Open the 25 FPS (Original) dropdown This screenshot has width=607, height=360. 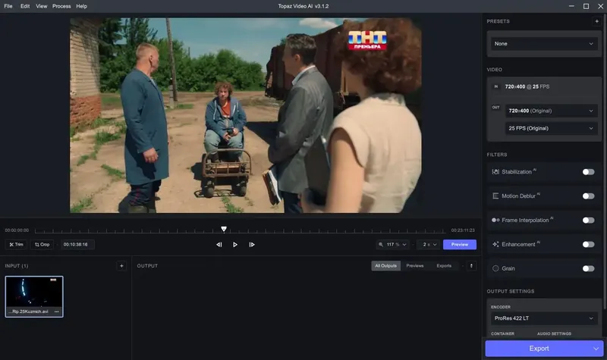[x=552, y=128]
